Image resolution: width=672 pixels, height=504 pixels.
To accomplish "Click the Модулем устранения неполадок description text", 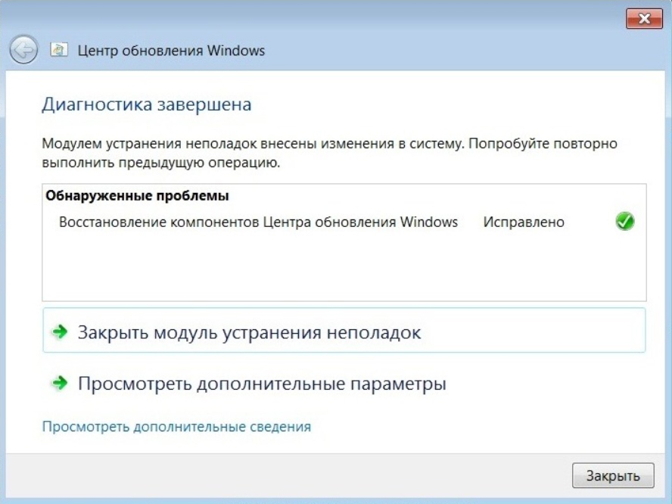I will pyautogui.click(x=329, y=153).
